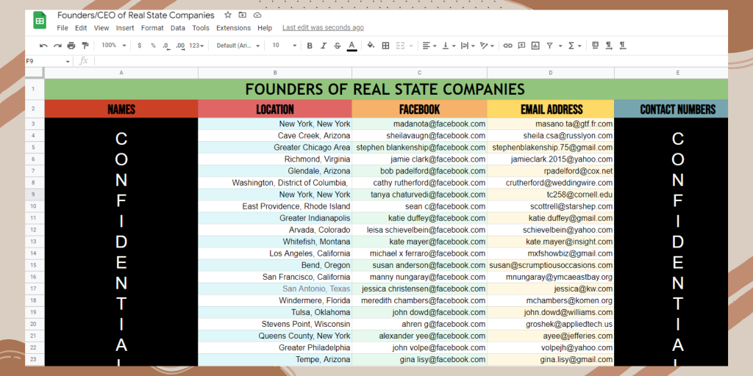The image size is (753, 376).
Task: Click the LOCATION header cell
Action: coord(275,109)
